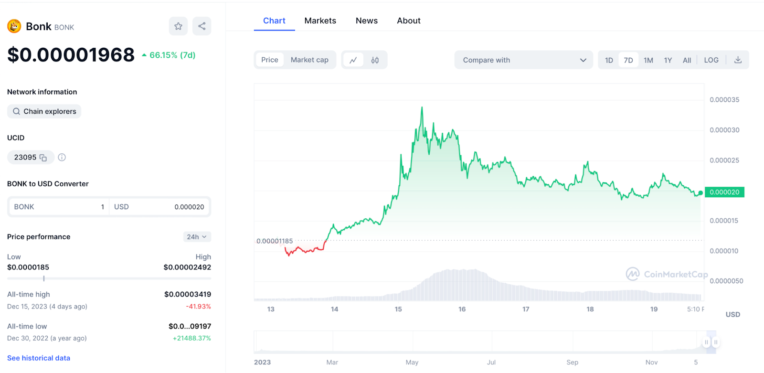Click the USD amount input field
Image resolution: width=764 pixels, height=373 pixels.
coord(159,207)
